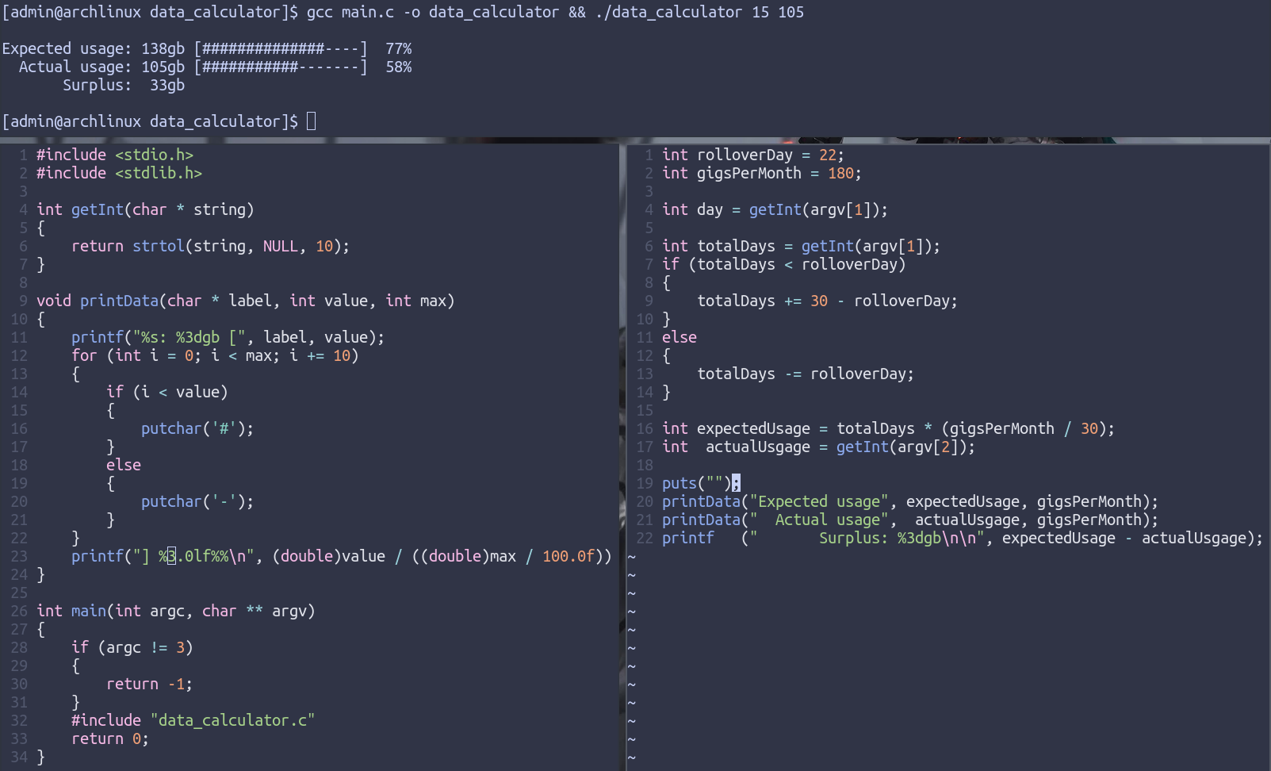Click the "for (int i = 0" loop line
The image size is (1271, 771).
tap(215, 355)
